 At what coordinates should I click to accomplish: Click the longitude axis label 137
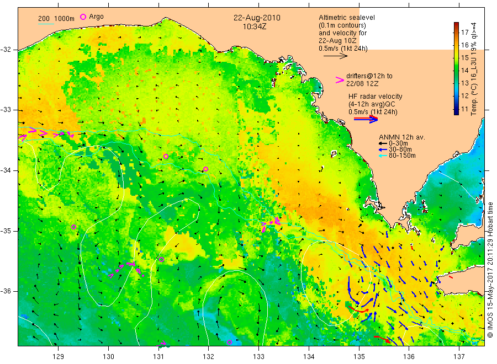point(459,357)
